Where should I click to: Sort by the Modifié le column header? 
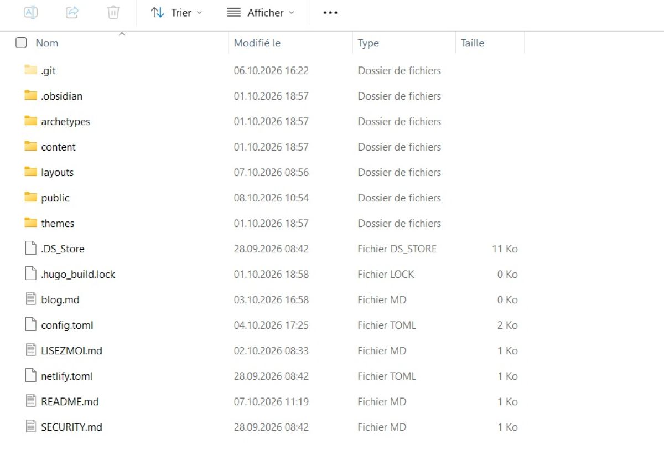[x=257, y=43]
